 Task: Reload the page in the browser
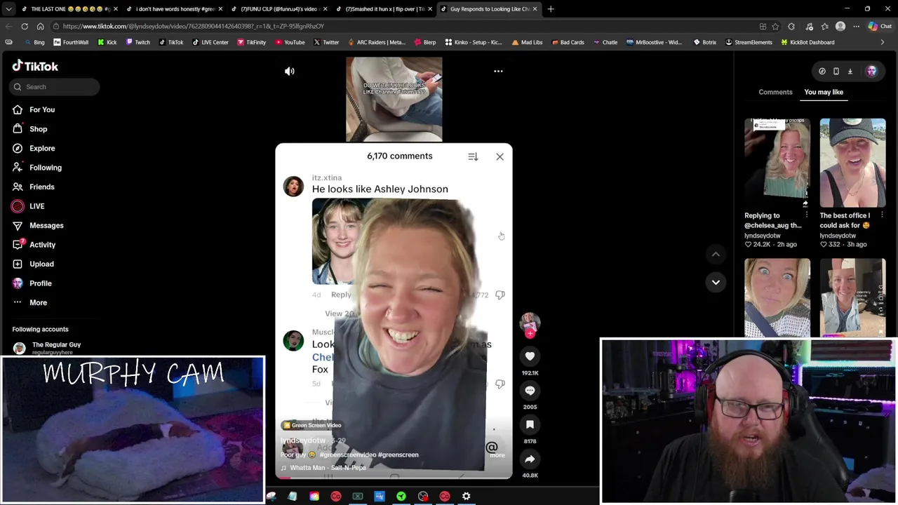(x=25, y=26)
